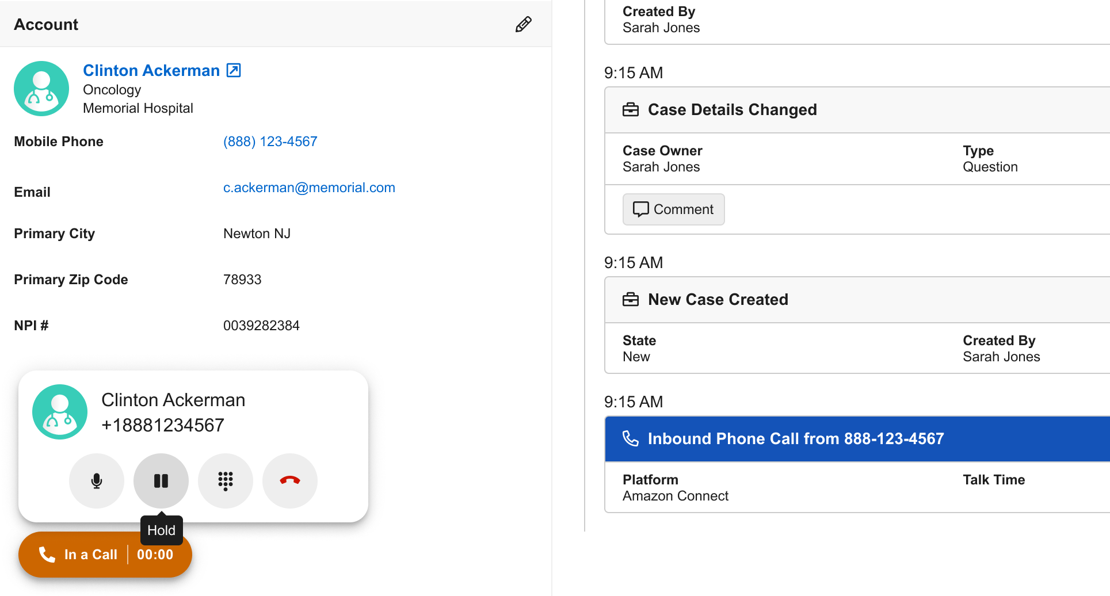Click briefcase icon beside New Case Created

click(x=631, y=299)
